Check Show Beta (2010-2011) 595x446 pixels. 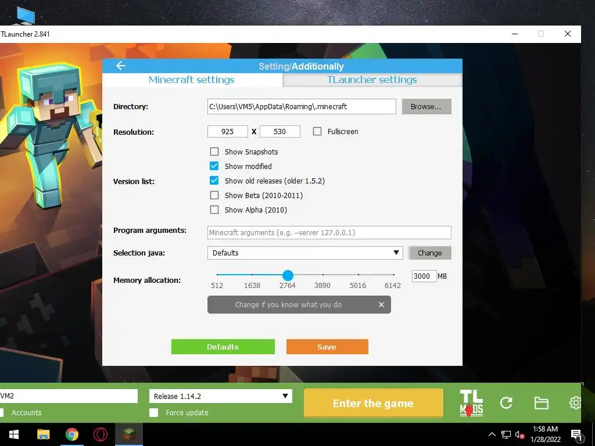tap(214, 195)
